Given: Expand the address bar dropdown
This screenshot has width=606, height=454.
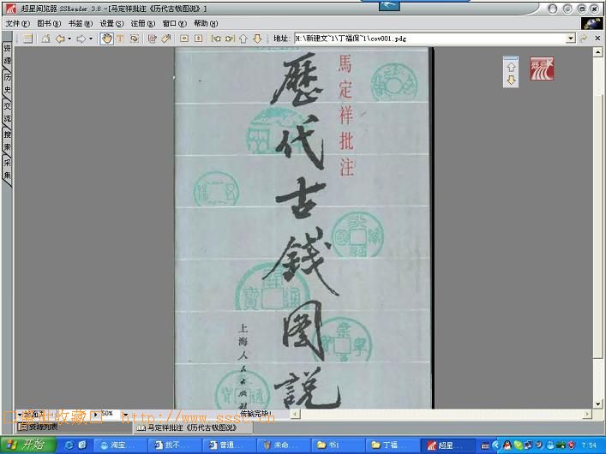Looking at the screenshot, I should 570,39.
